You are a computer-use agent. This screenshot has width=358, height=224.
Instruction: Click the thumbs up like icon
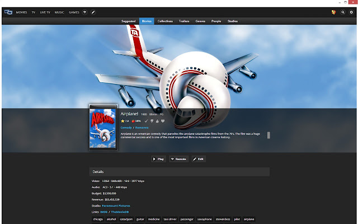pos(157,121)
